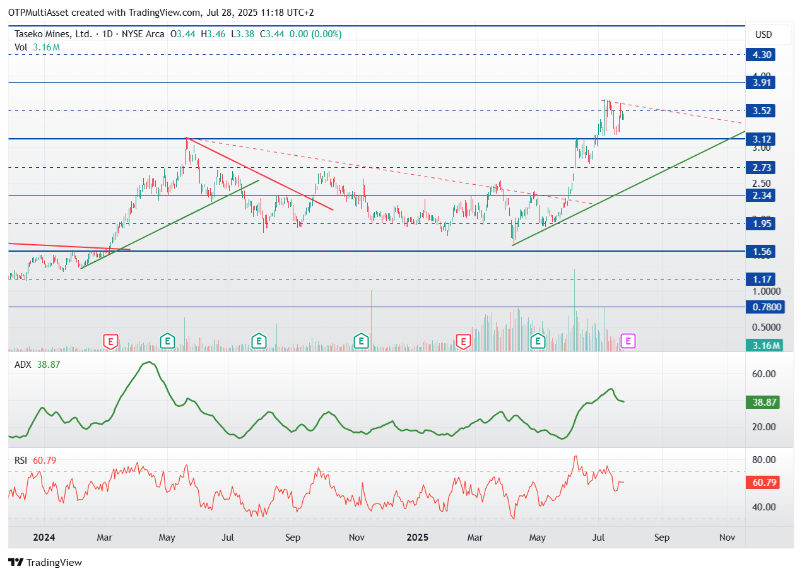The width and height of the screenshot is (802, 576).
Task: Select the RSI indicator legend label
Action: coord(21,461)
